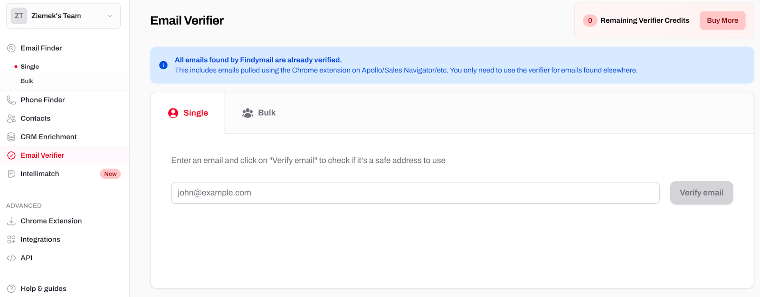Screen dimensions: 760x297
Task: Switch to the Bulk verifier tab
Action: pyautogui.click(x=259, y=113)
